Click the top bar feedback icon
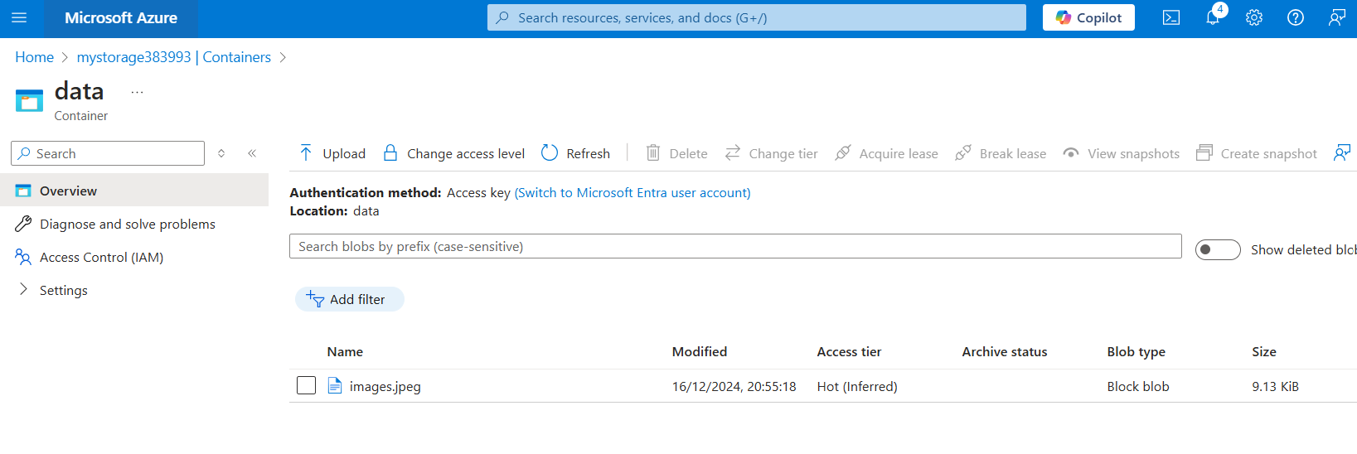The width and height of the screenshot is (1357, 454). click(x=1336, y=17)
